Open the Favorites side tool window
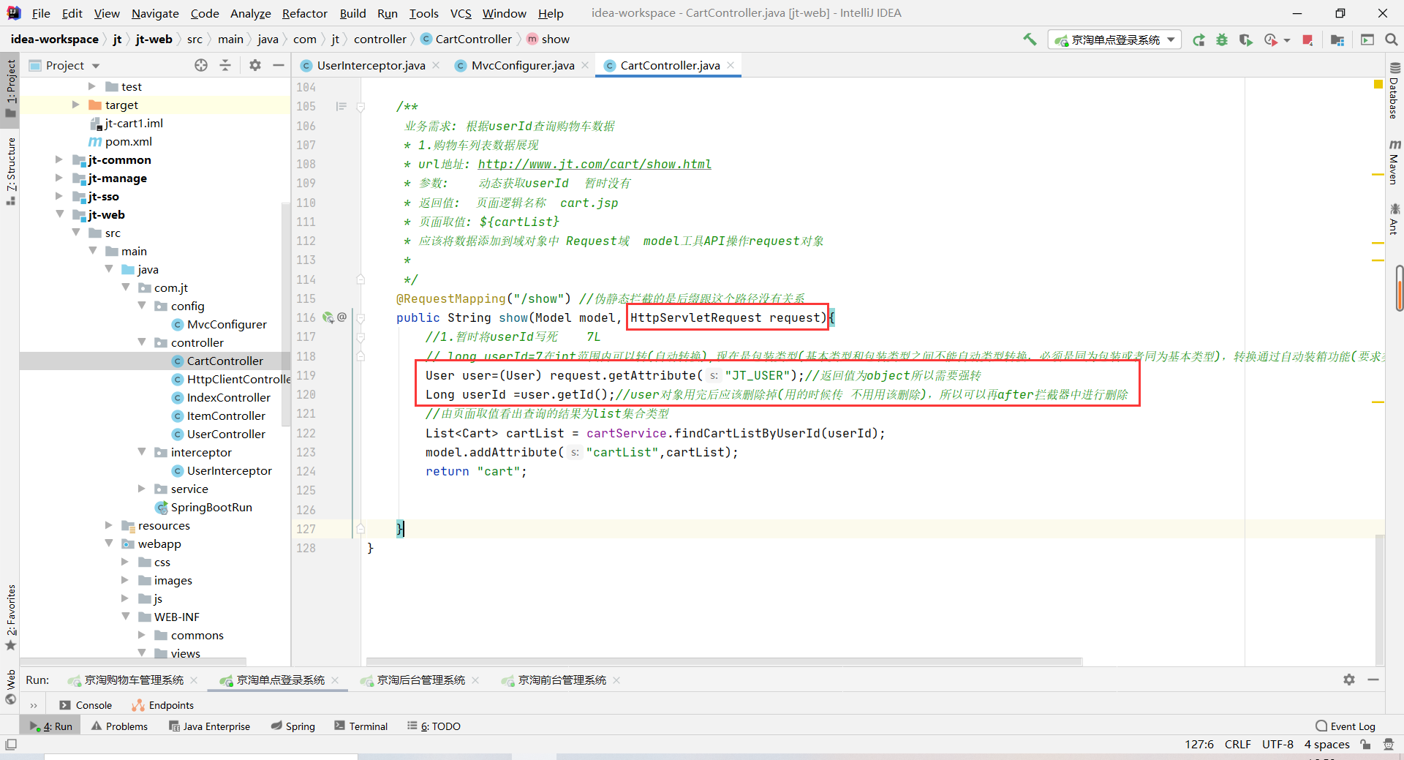 click(x=10, y=617)
